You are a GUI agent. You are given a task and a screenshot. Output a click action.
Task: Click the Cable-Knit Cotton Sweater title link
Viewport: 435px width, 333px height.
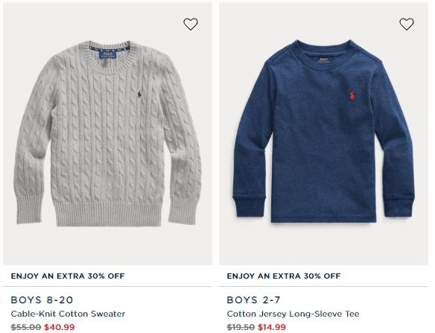pos(68,314)
